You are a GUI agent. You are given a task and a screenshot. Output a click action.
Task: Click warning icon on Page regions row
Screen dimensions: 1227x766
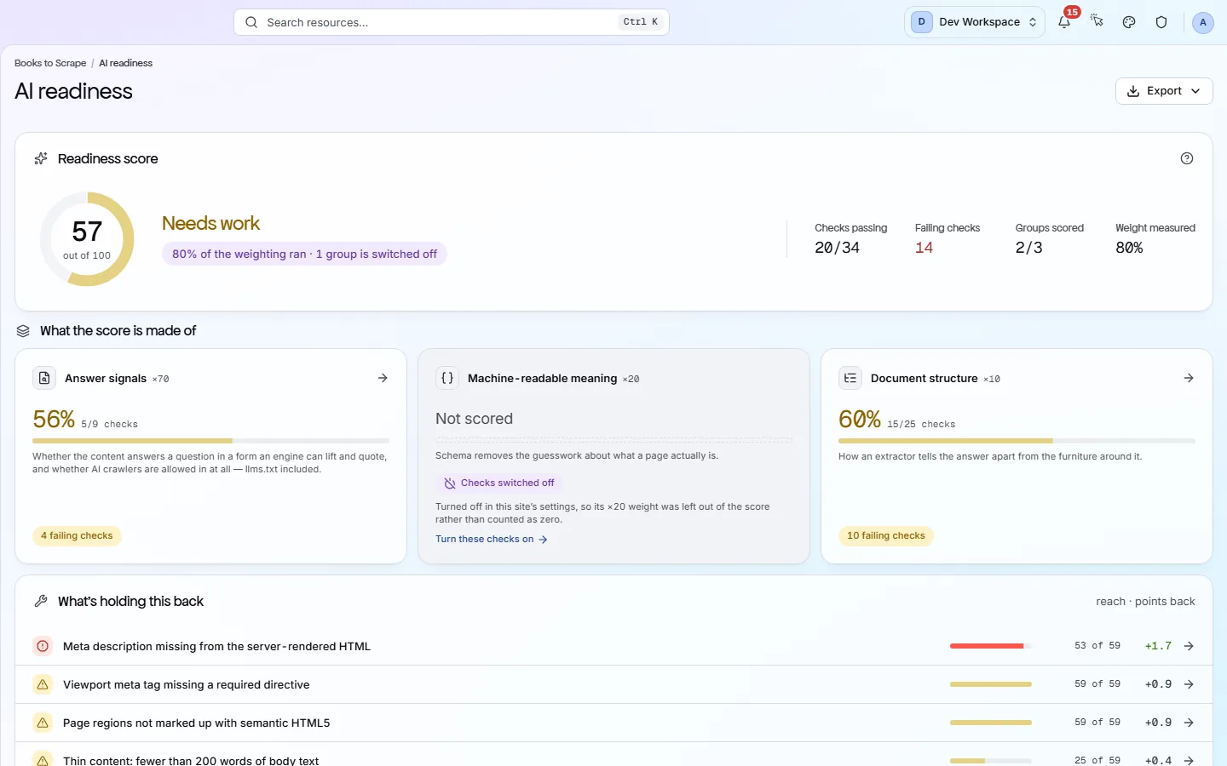43,723
